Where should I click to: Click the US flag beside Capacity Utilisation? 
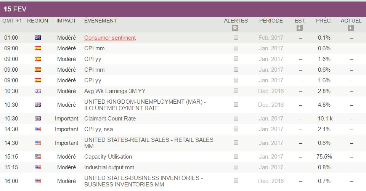pos(38,157)
